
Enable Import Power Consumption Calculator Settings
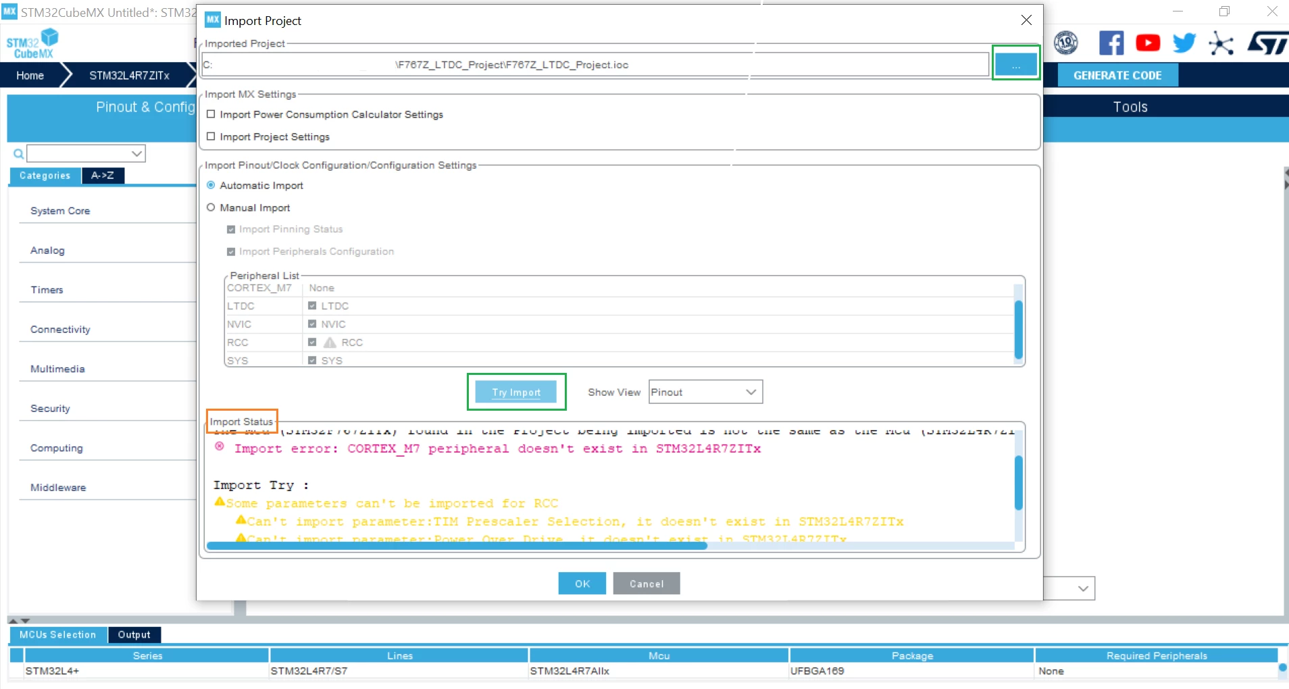211,114
